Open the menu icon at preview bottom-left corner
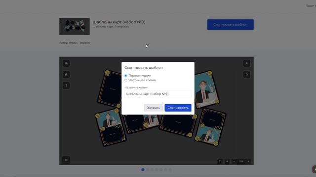 click(x=66, y=160)
